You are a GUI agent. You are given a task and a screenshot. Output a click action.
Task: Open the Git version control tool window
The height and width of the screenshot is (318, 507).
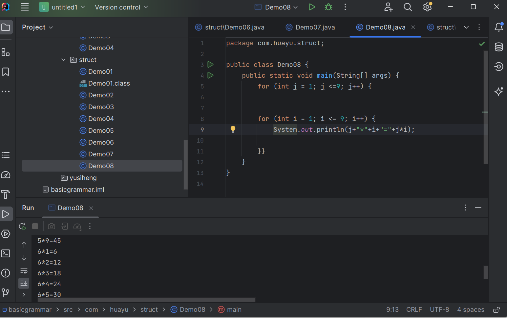tap(6, 292)
